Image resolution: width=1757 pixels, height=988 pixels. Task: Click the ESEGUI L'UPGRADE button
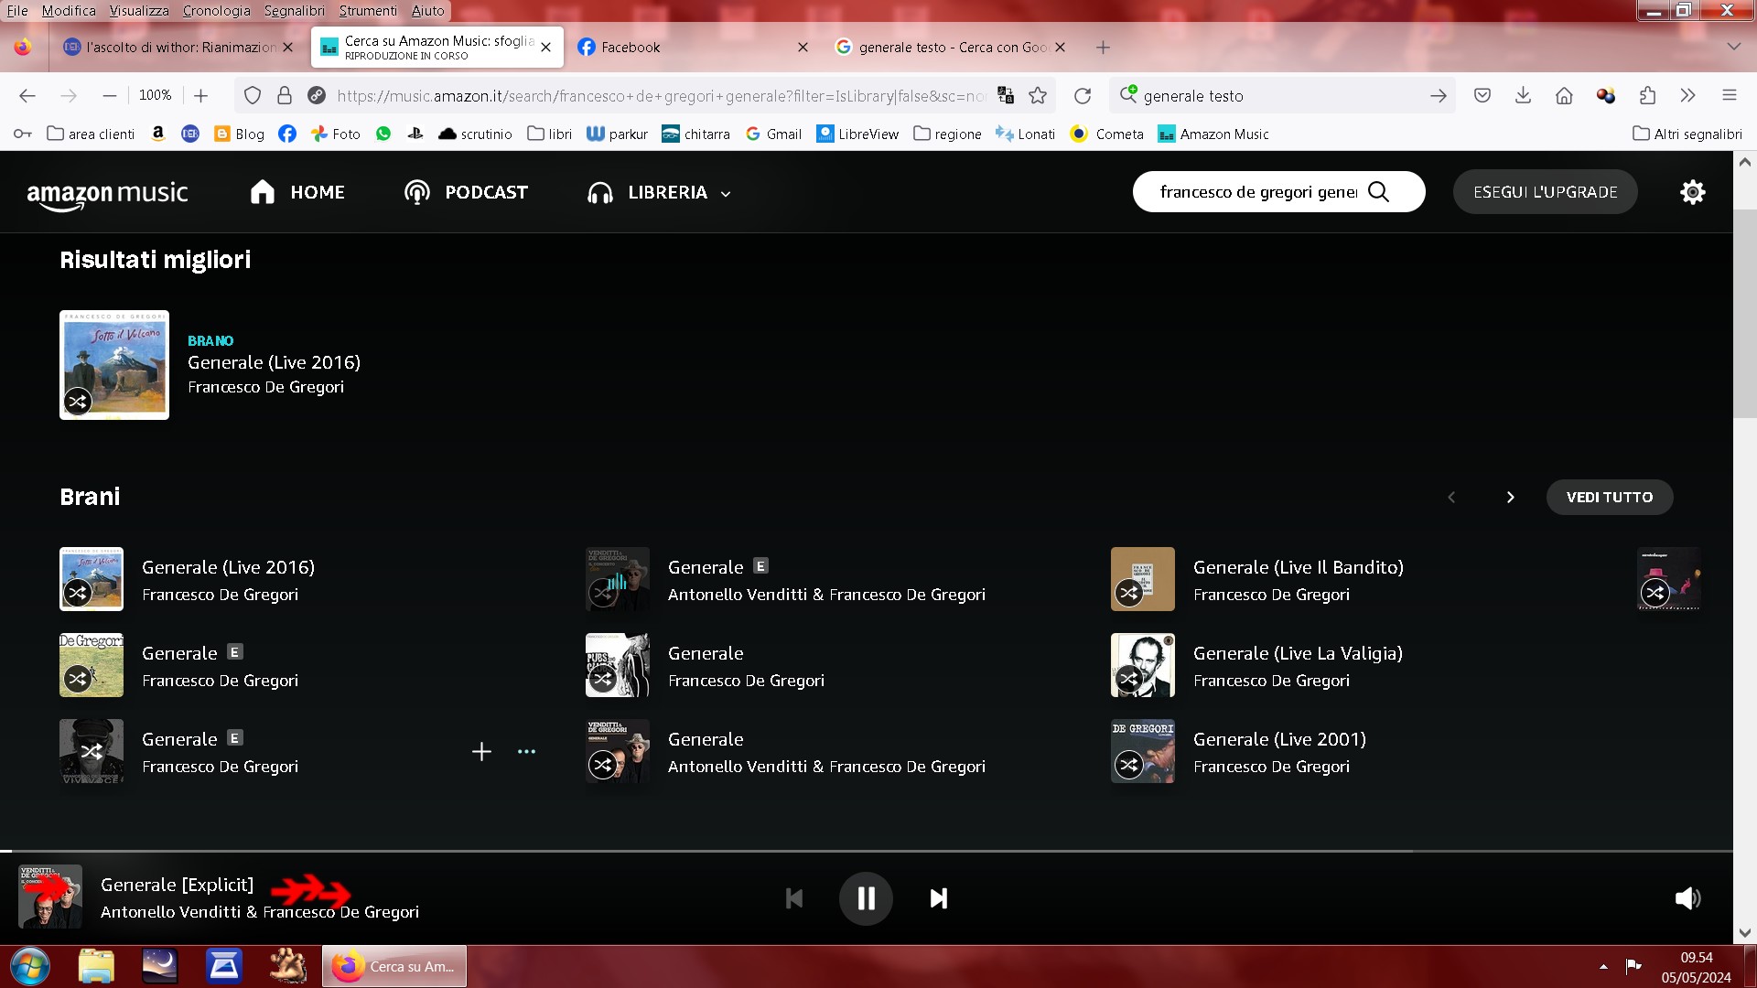(x=1545, y=192)
